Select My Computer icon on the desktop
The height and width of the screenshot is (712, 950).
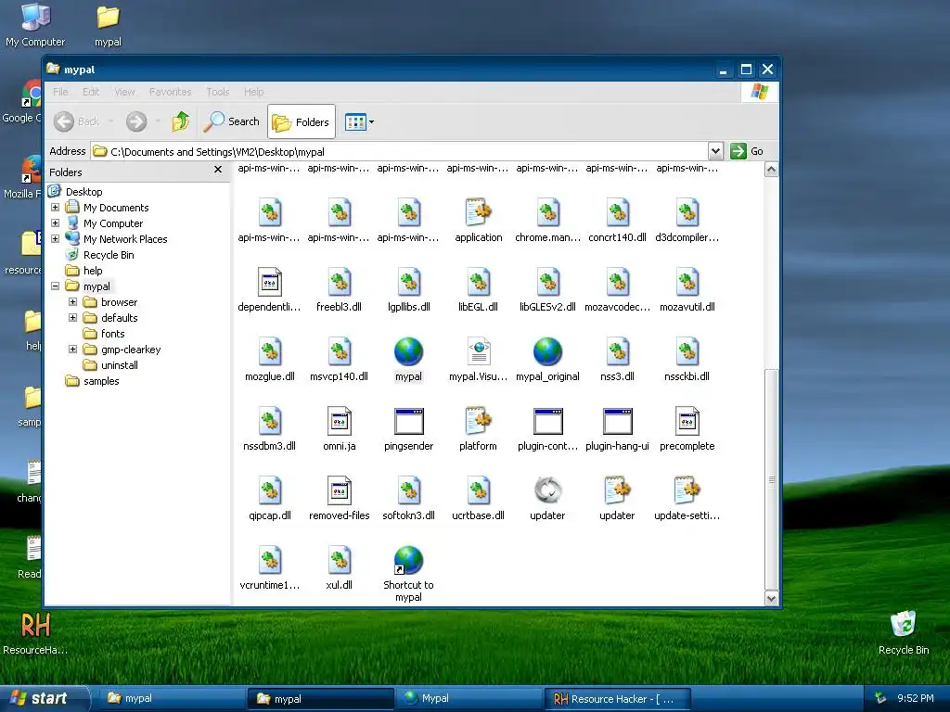coord(35,25)
